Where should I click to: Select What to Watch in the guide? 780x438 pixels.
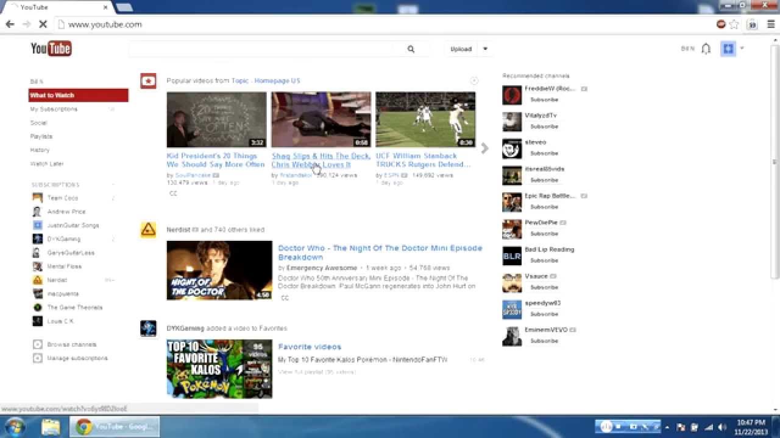pyautogui.click(x=79, y=96)
